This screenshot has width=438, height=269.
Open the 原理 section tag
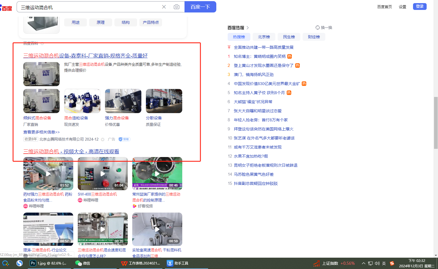tap(100, 22)
